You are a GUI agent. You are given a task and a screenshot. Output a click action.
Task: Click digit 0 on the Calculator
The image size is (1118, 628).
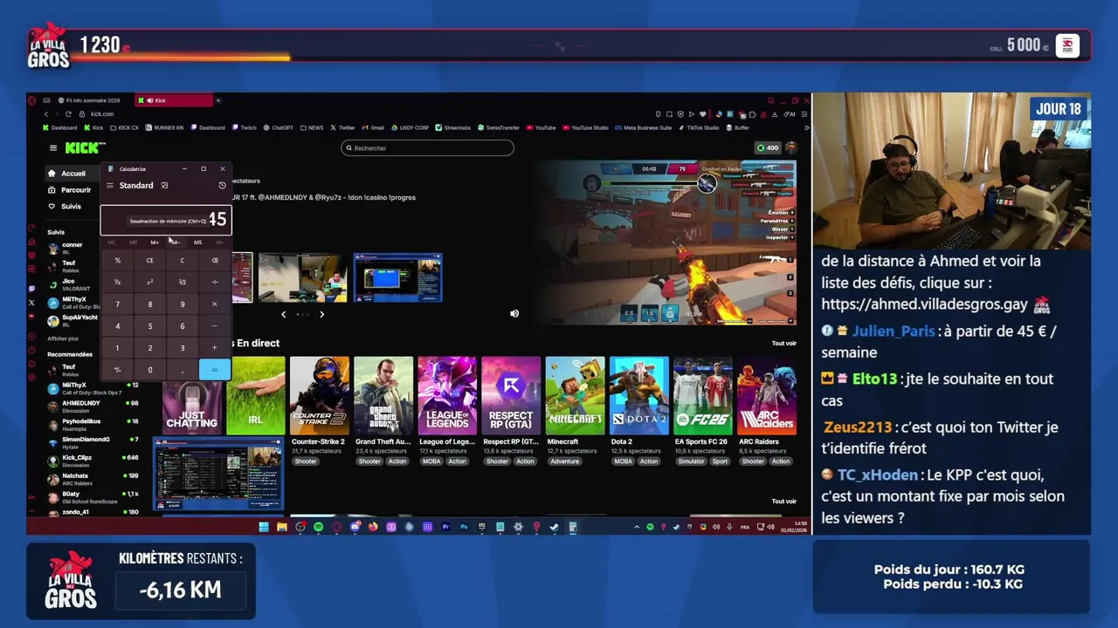[149, 370]
